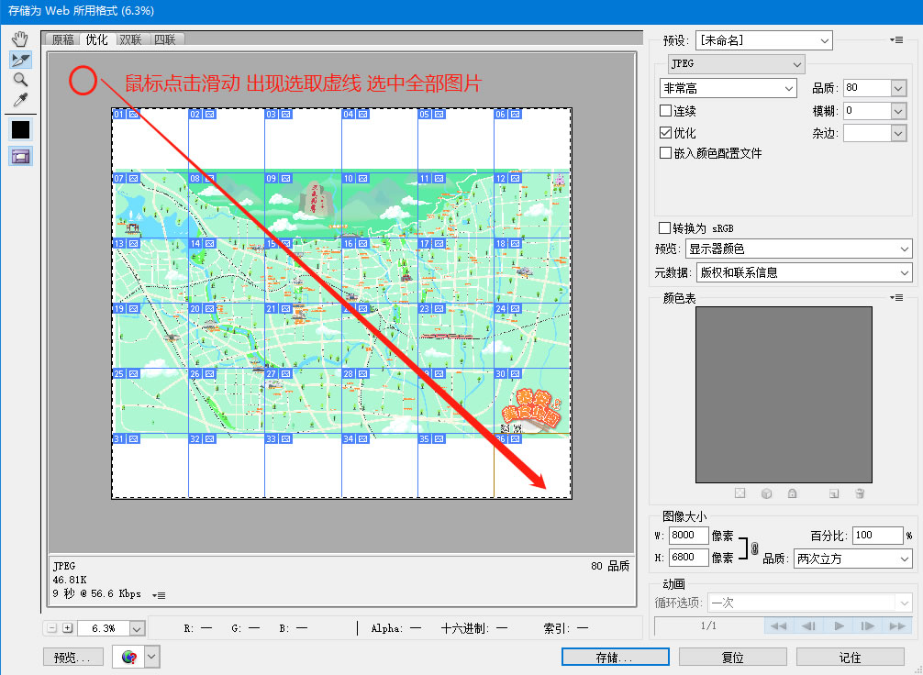This screenshot has width=923, height=675.
Task: Enable the 嵌入颜色配置文件 checkbox
Action: pyautogui.click(x=666, y=153)
